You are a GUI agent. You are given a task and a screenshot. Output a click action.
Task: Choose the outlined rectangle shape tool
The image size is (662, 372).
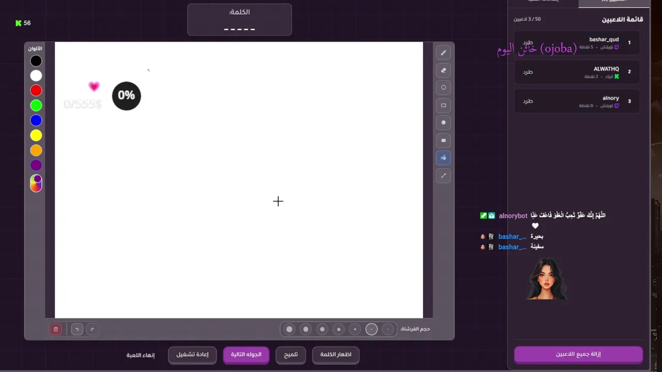pyautogui.click(x=443, y=105)
